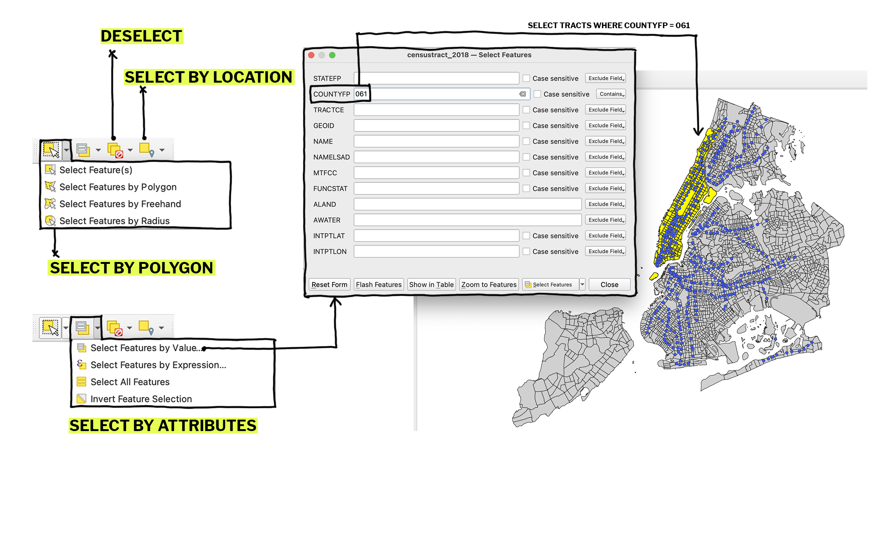
Task: Click the Select Features by Radius menu icon
Action: (x=50, y=220)
